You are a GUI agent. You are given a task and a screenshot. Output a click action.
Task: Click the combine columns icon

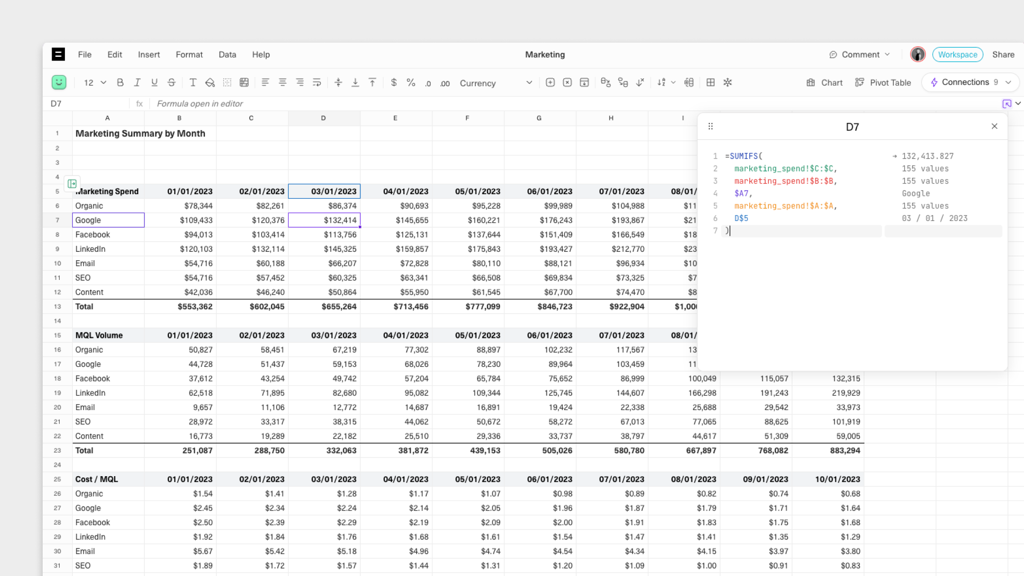(x=623, y=82)
